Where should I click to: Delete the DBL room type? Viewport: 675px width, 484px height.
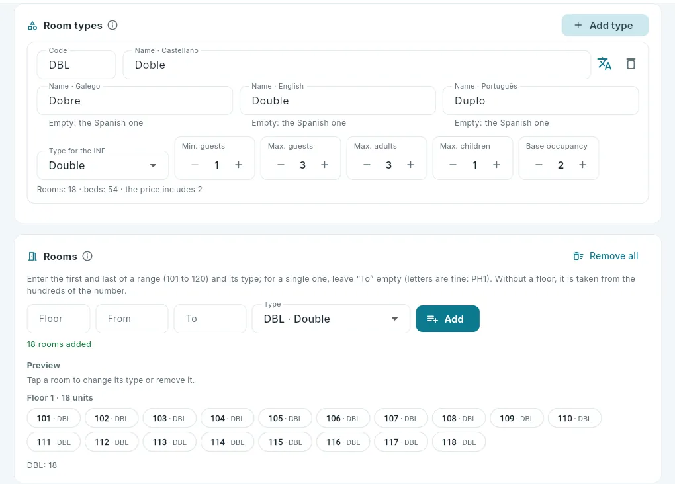[631, 64]
